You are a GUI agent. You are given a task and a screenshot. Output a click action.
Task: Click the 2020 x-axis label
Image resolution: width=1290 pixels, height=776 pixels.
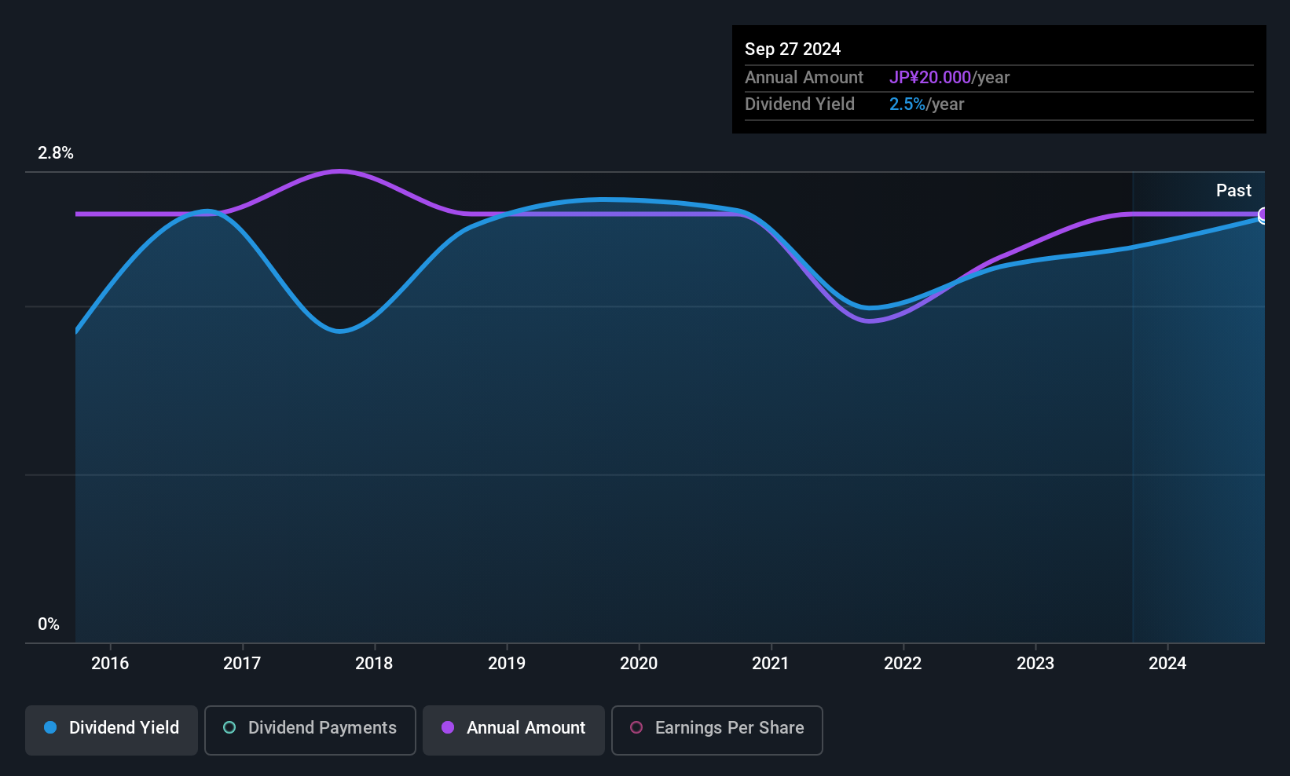639,663
